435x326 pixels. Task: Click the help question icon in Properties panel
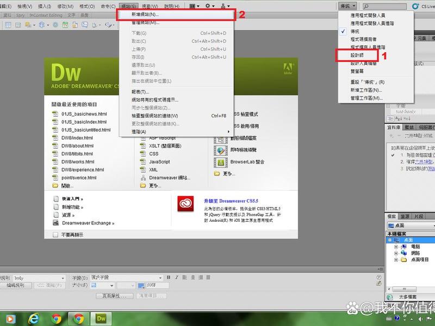[378, 277]
